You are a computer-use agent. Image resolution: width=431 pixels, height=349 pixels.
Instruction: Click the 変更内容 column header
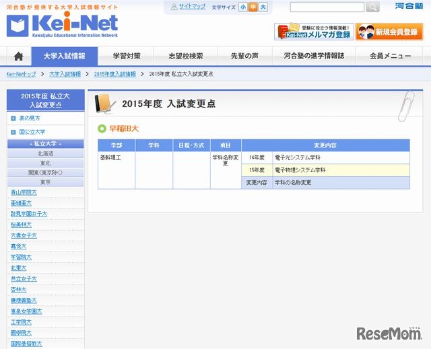pyautogui.click(x=325, y=145)
